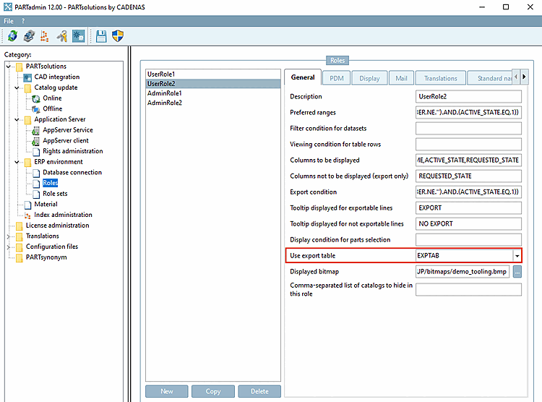Click the keys toolbar icon
Image resolution: width=542 pixels, height=402 pixels.
click(x=62, y=36)
